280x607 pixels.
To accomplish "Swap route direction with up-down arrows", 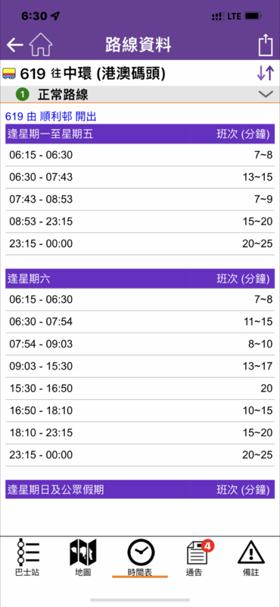I will (266, 73).
